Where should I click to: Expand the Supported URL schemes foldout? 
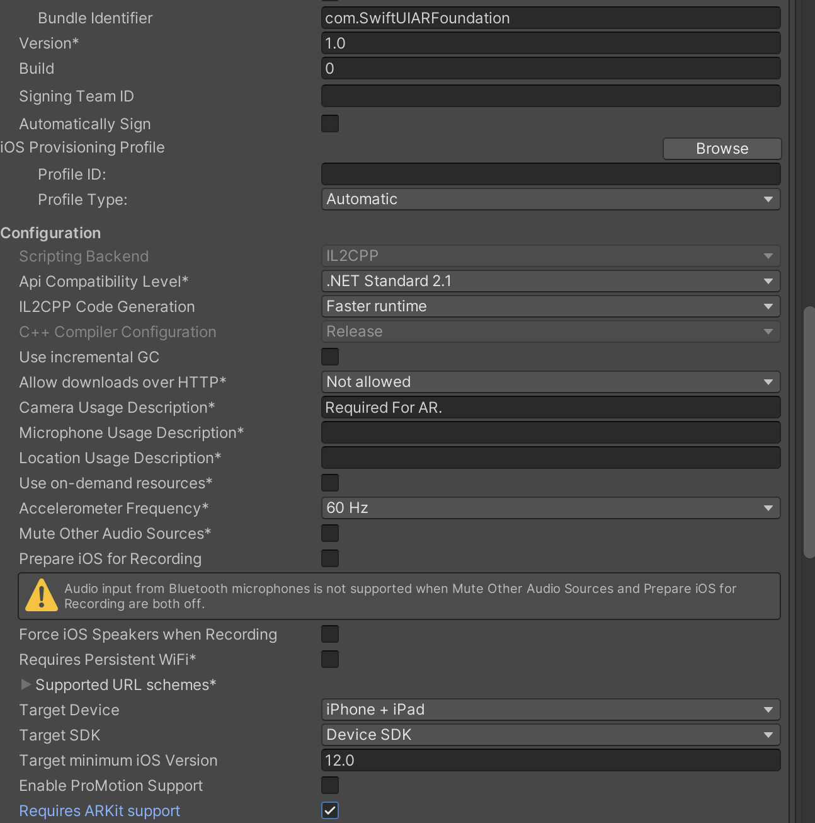click(26, 684)
